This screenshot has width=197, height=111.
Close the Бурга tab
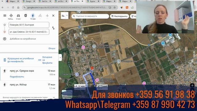[98, 1]
